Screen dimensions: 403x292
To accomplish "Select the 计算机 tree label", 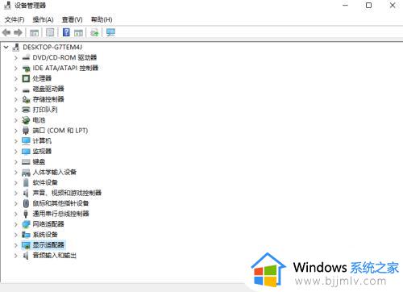I will [x=42, y=141].
